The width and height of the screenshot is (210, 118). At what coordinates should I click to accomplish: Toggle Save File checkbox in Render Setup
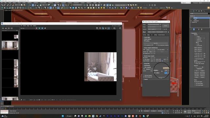[163, 29]
